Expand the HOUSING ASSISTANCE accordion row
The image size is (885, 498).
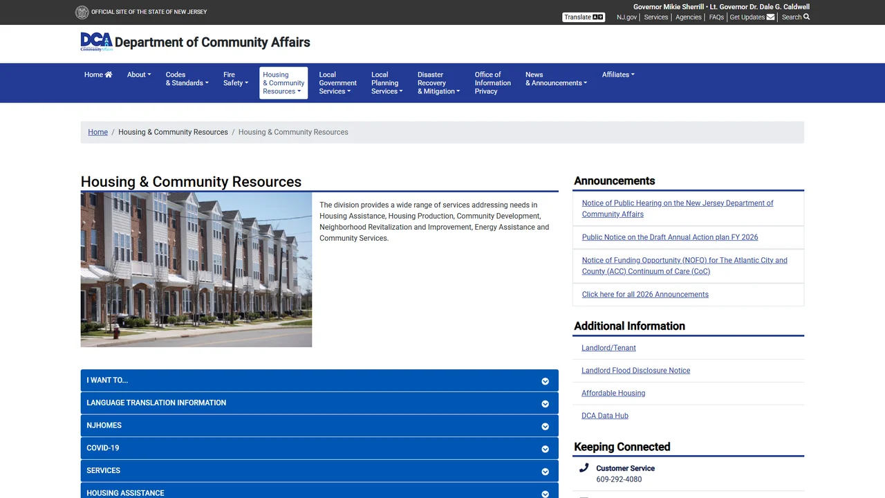(319, 491)
